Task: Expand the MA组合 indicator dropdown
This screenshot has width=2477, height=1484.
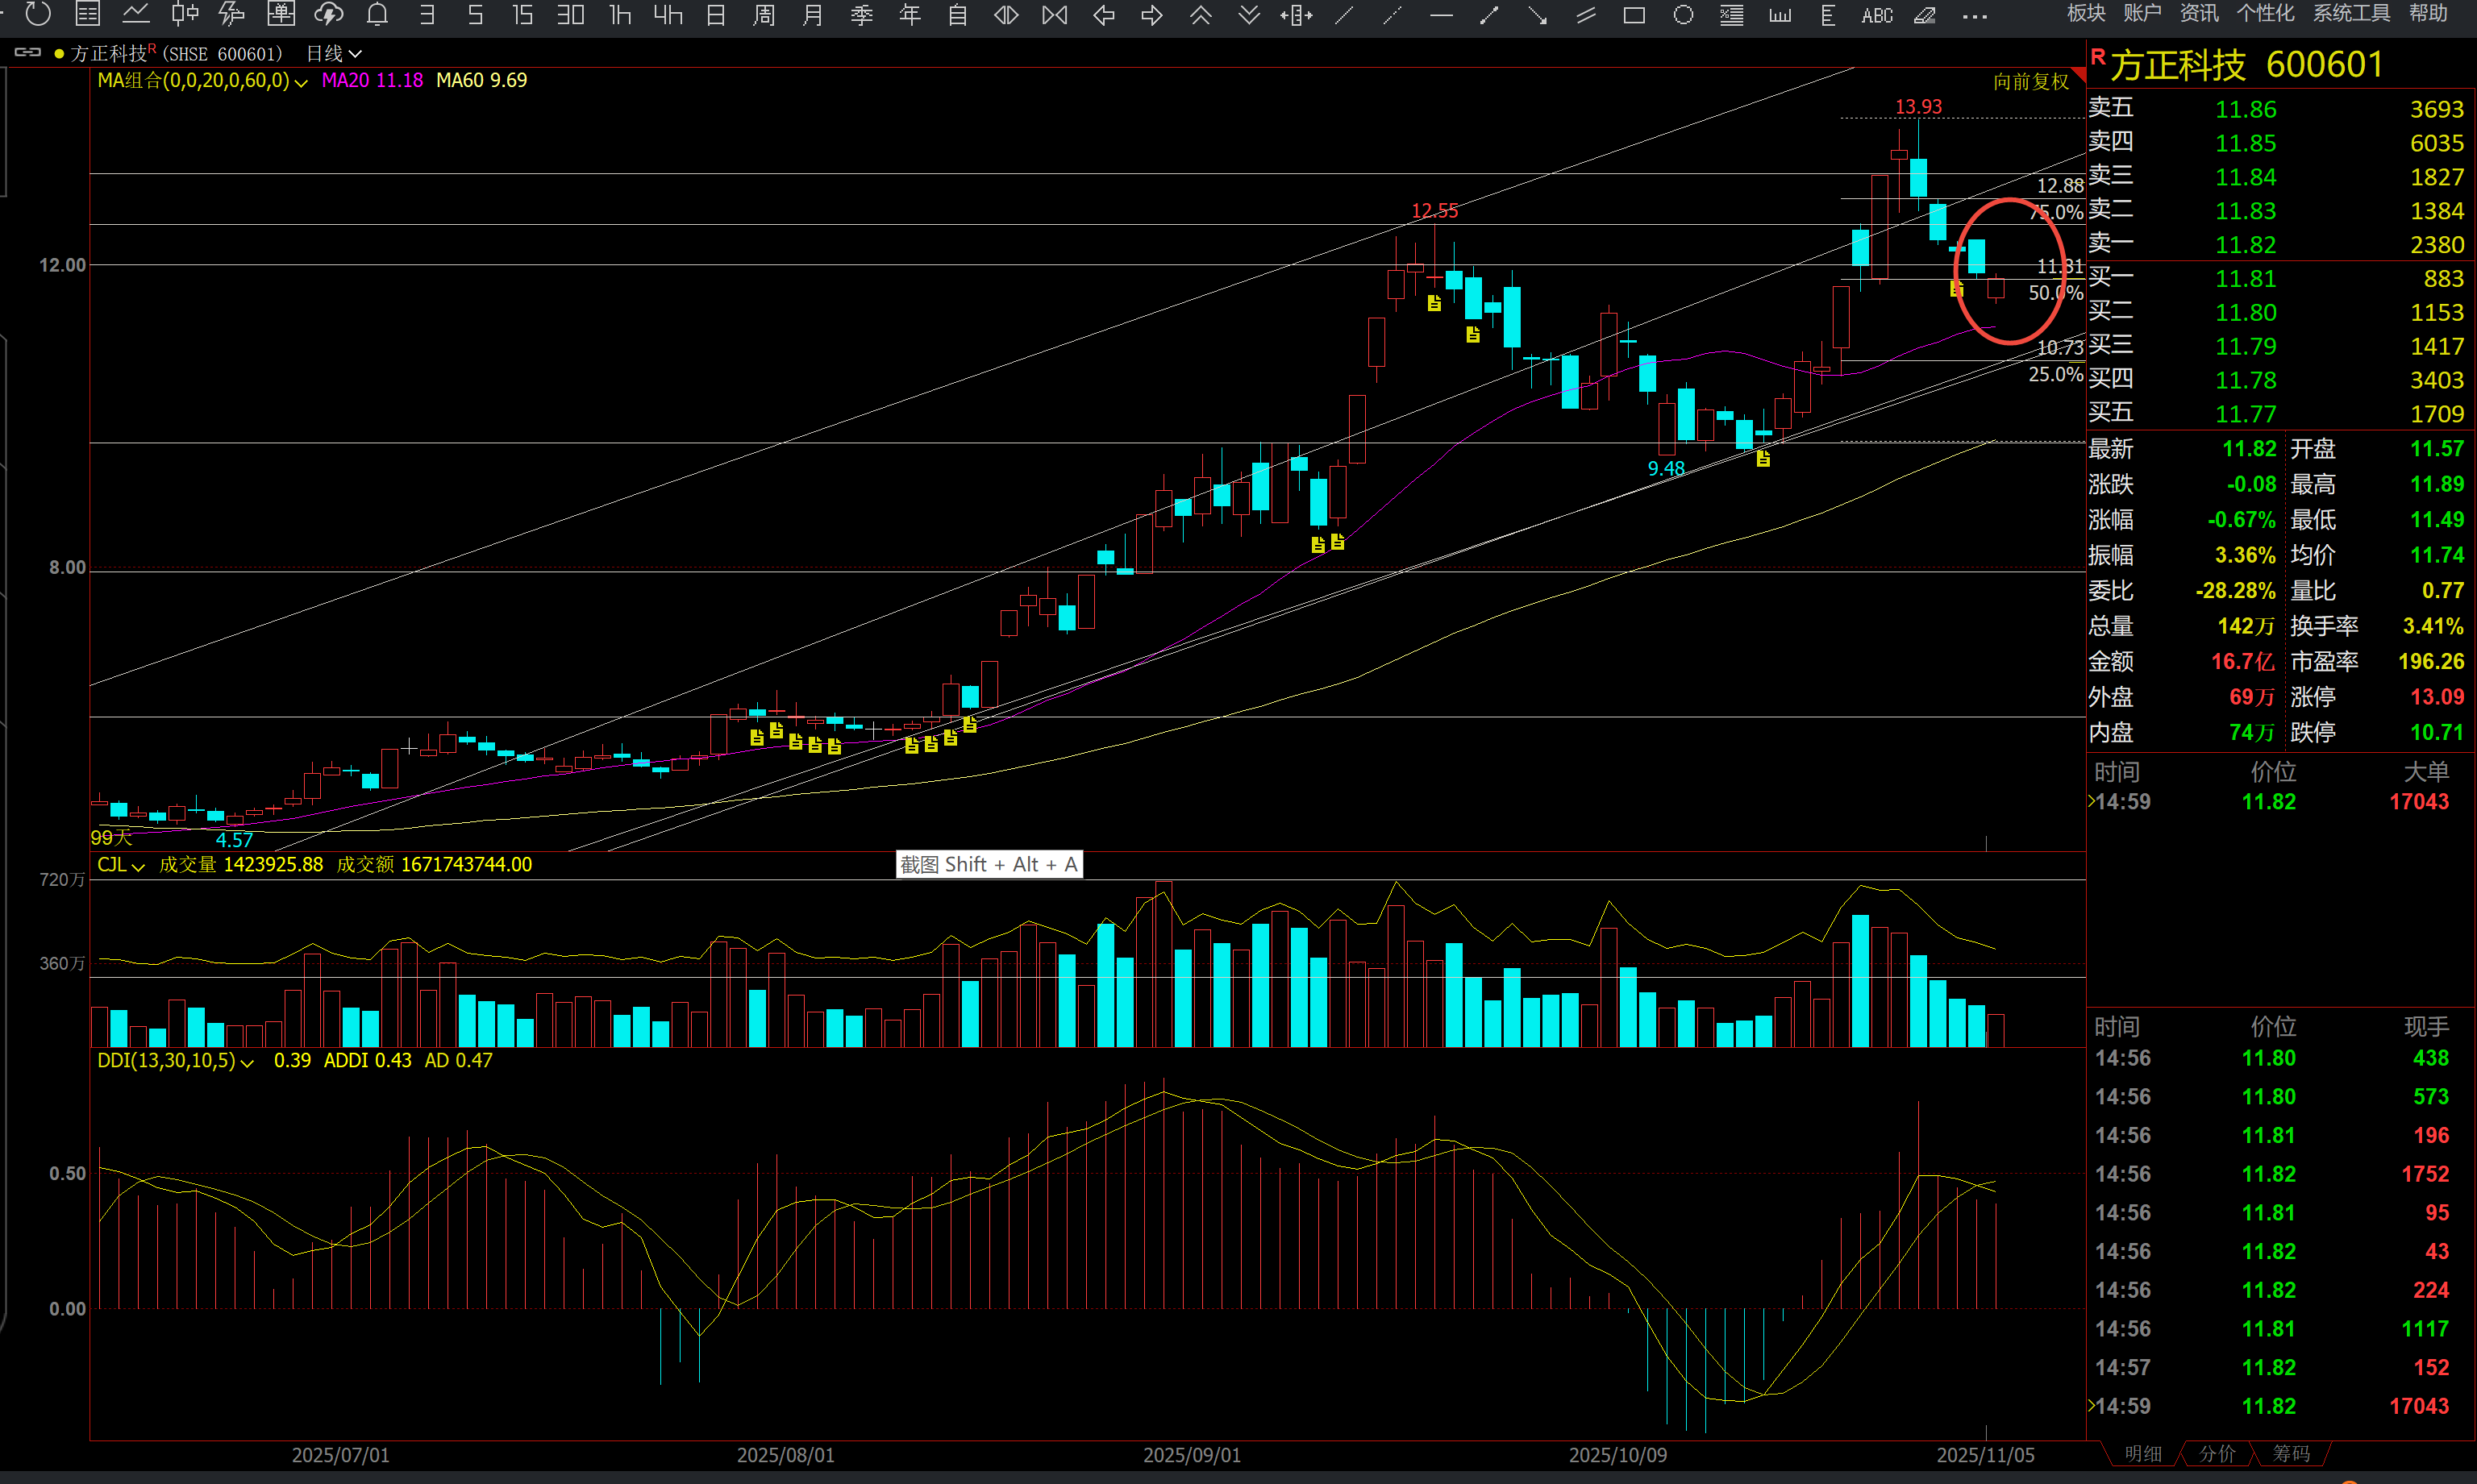Action: (x=301, y=82)
